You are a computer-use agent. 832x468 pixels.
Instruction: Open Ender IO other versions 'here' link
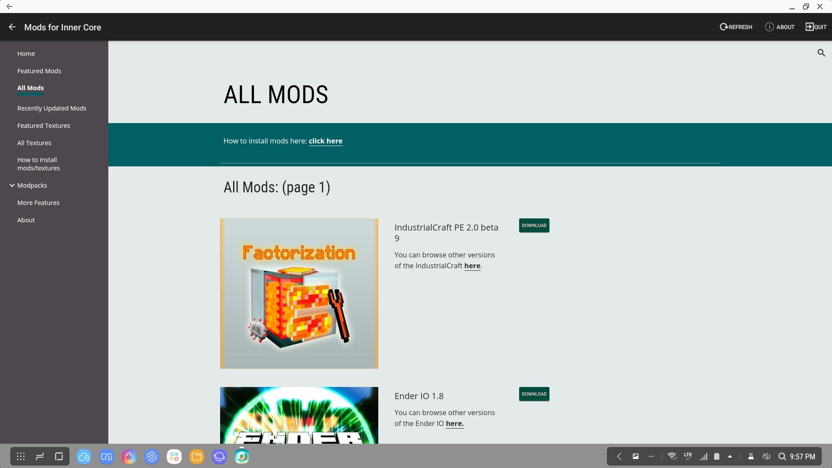point(455,424)
